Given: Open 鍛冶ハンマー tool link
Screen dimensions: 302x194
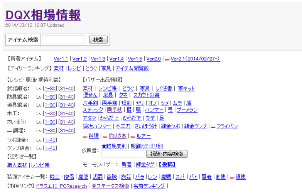Looking at the screenshot, I should coord(97,127).
